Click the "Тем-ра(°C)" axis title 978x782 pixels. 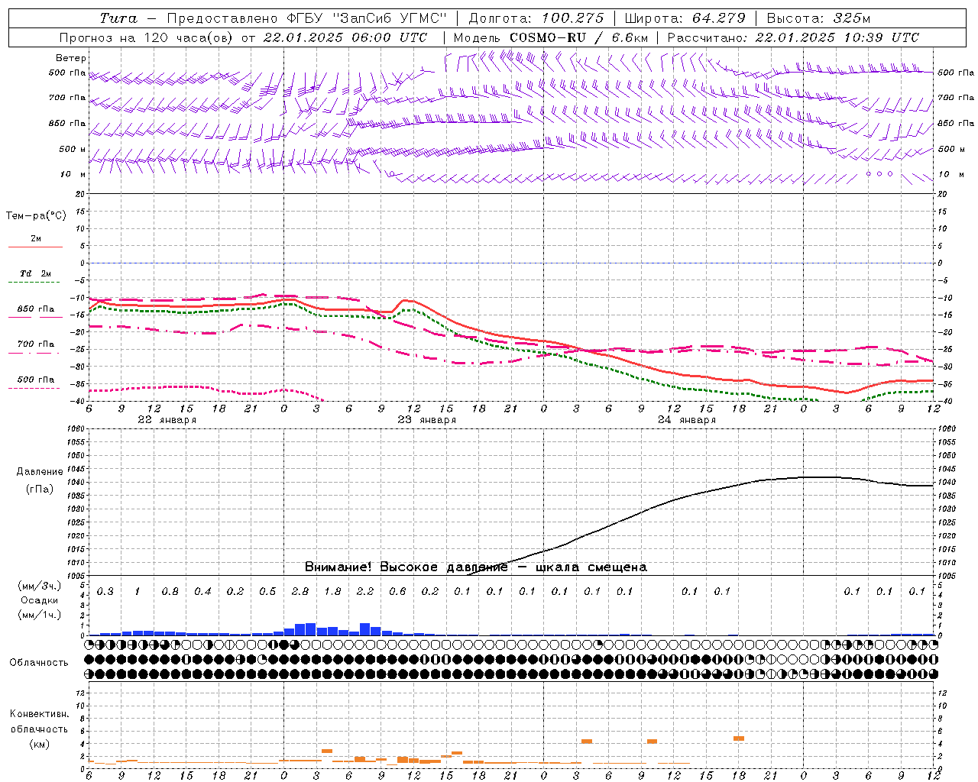(36, 216)
